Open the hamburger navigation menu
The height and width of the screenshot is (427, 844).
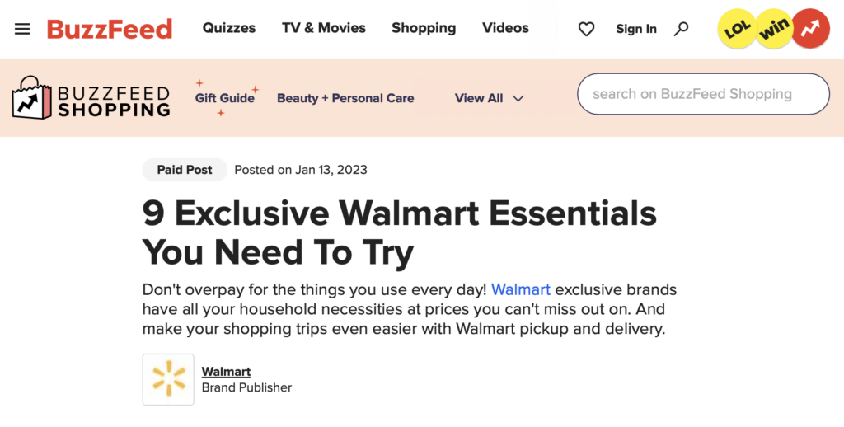(x=22, y=29)
